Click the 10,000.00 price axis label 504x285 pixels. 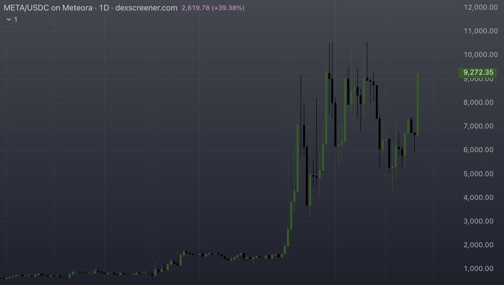[480, 55]
